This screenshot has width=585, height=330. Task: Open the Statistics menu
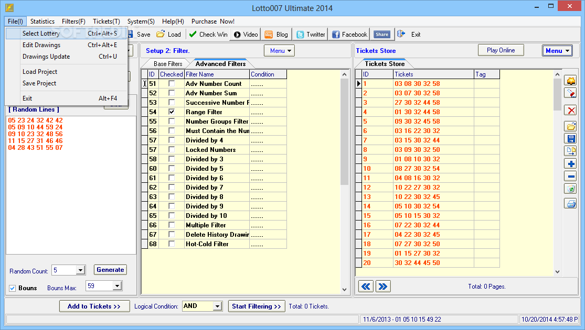pyautogui.click(x=42, y=21)
